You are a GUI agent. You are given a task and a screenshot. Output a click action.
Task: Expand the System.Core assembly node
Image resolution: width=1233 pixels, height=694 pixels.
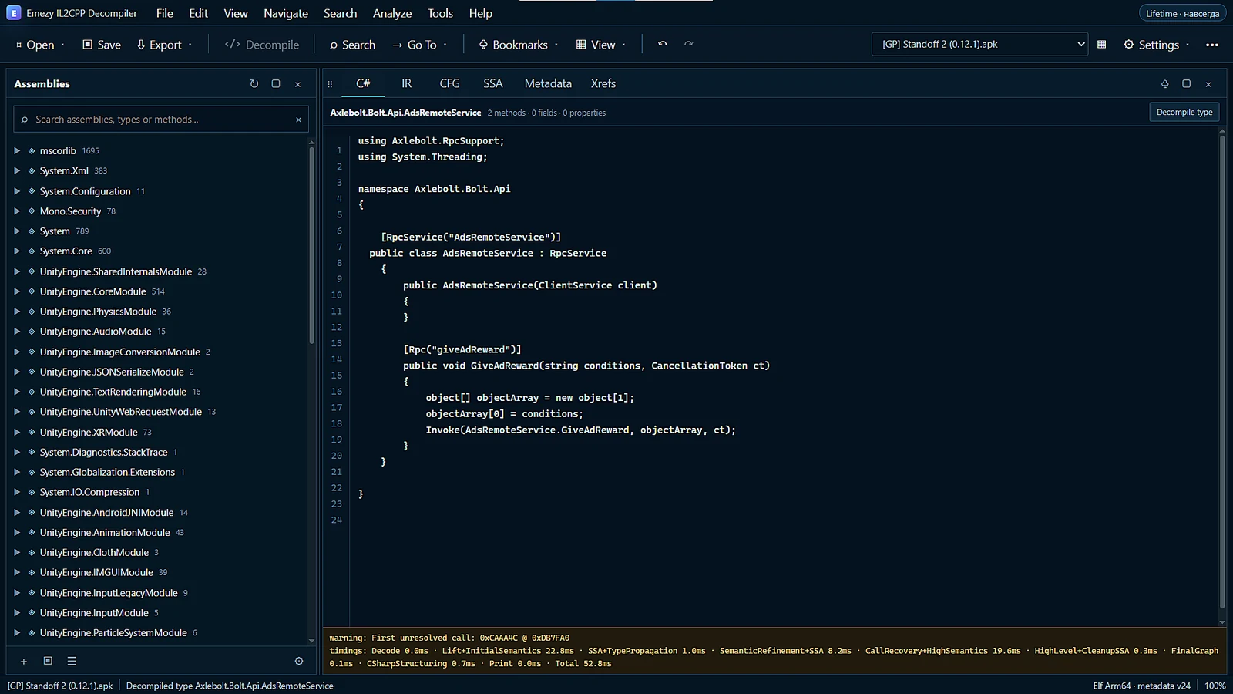(17, 251)
